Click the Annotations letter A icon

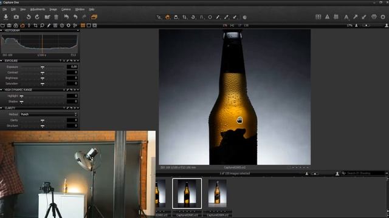(x=346, y=17)
